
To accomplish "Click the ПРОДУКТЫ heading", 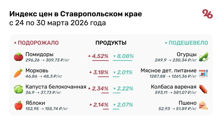I will pos(111,43).
